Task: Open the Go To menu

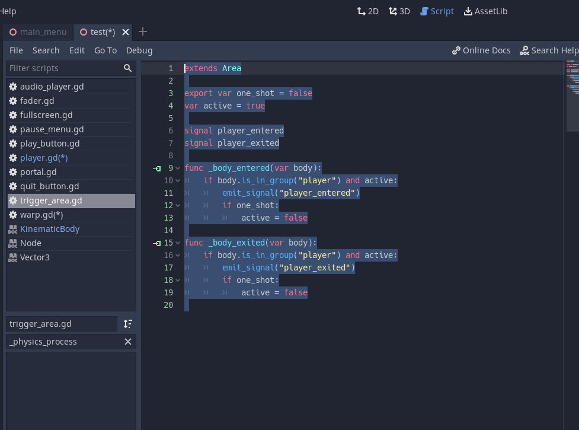Action: [105, 50]
